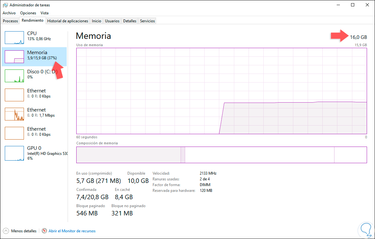The image size is (375, 239).
Task: Open the Vista menu
Action: click(44, 13)
